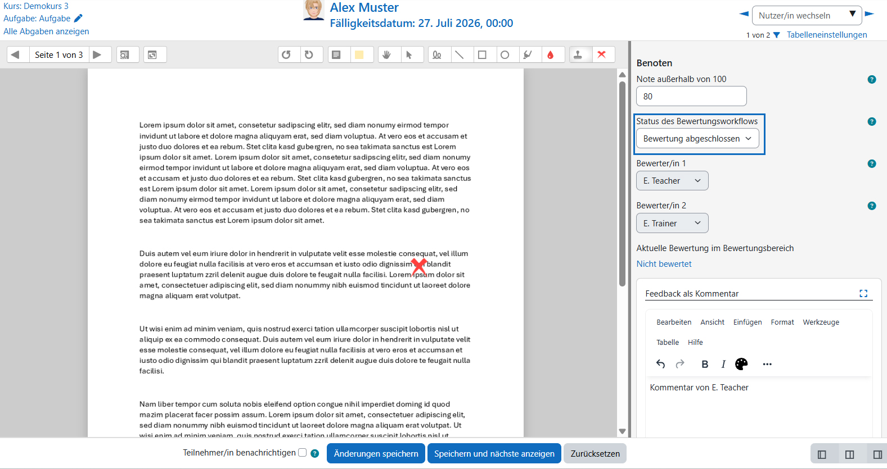Undo the last edit in the feedback editor
This screenshot has height=469, width=887.
[x=660, y=364]
